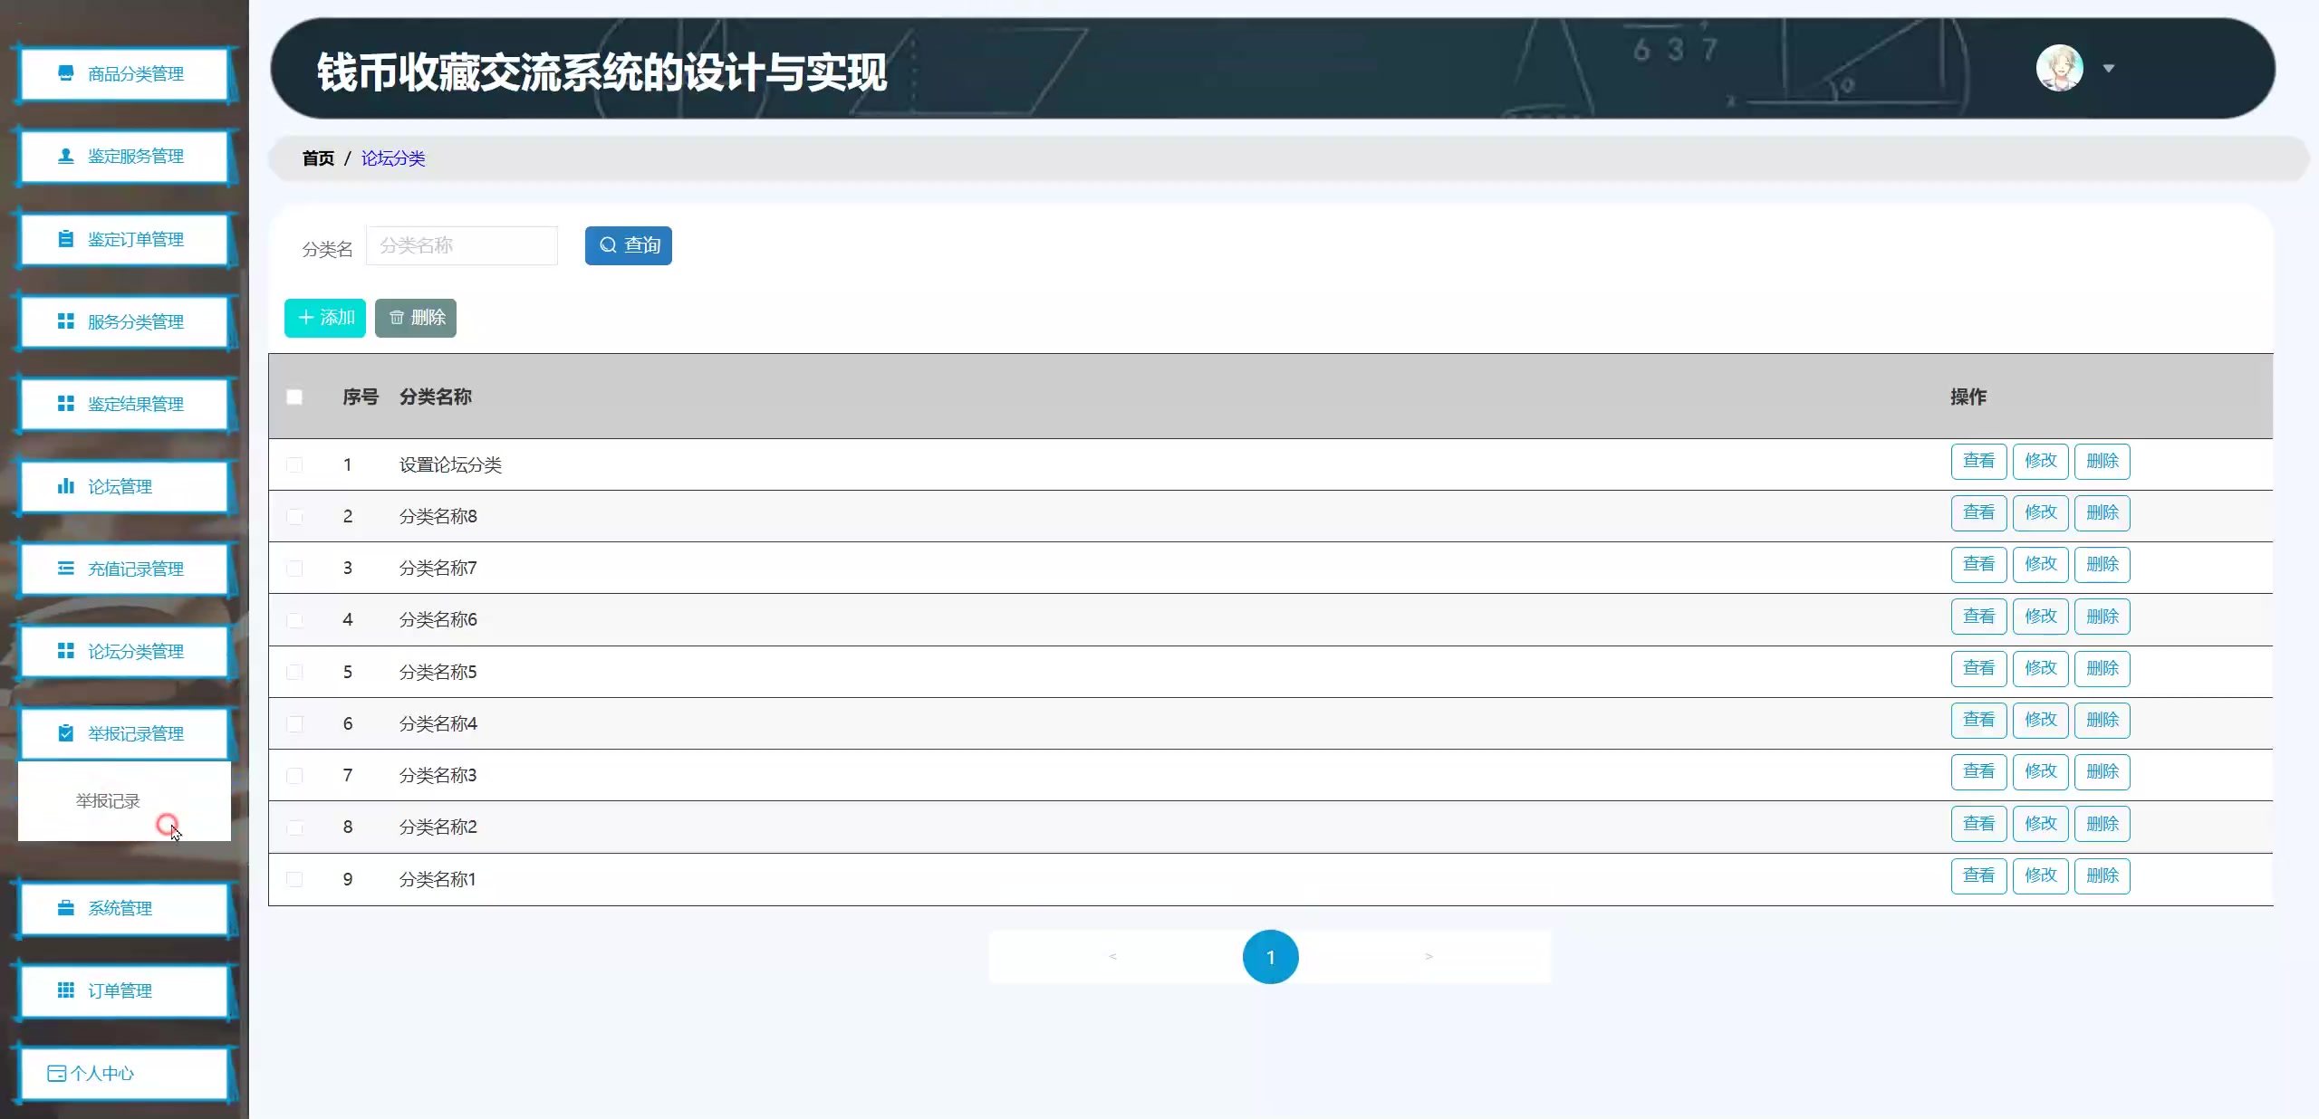Click the user avatar in the header
The image size is (2319, 1119).
[x=2059, y=68]
